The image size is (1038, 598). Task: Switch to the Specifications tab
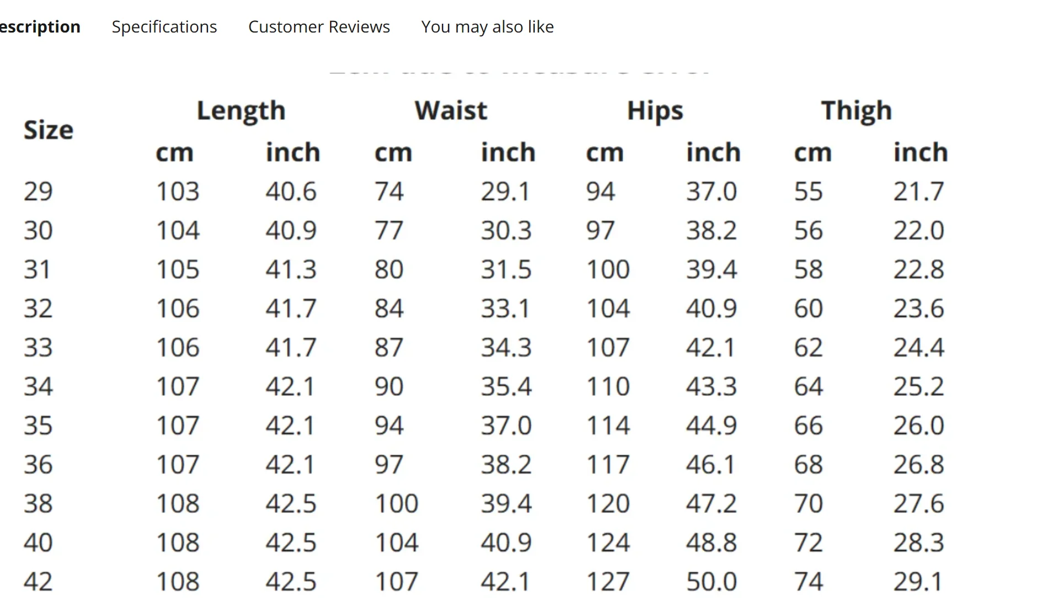(164, 26)
